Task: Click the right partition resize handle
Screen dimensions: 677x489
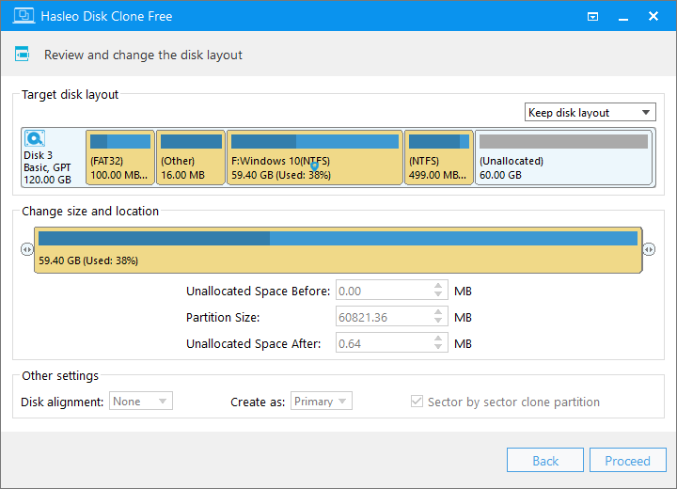Action: (x=649, y=249)
